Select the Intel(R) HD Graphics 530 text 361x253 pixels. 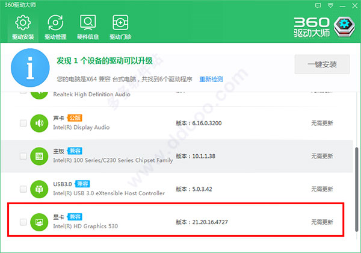pos(85,226)
